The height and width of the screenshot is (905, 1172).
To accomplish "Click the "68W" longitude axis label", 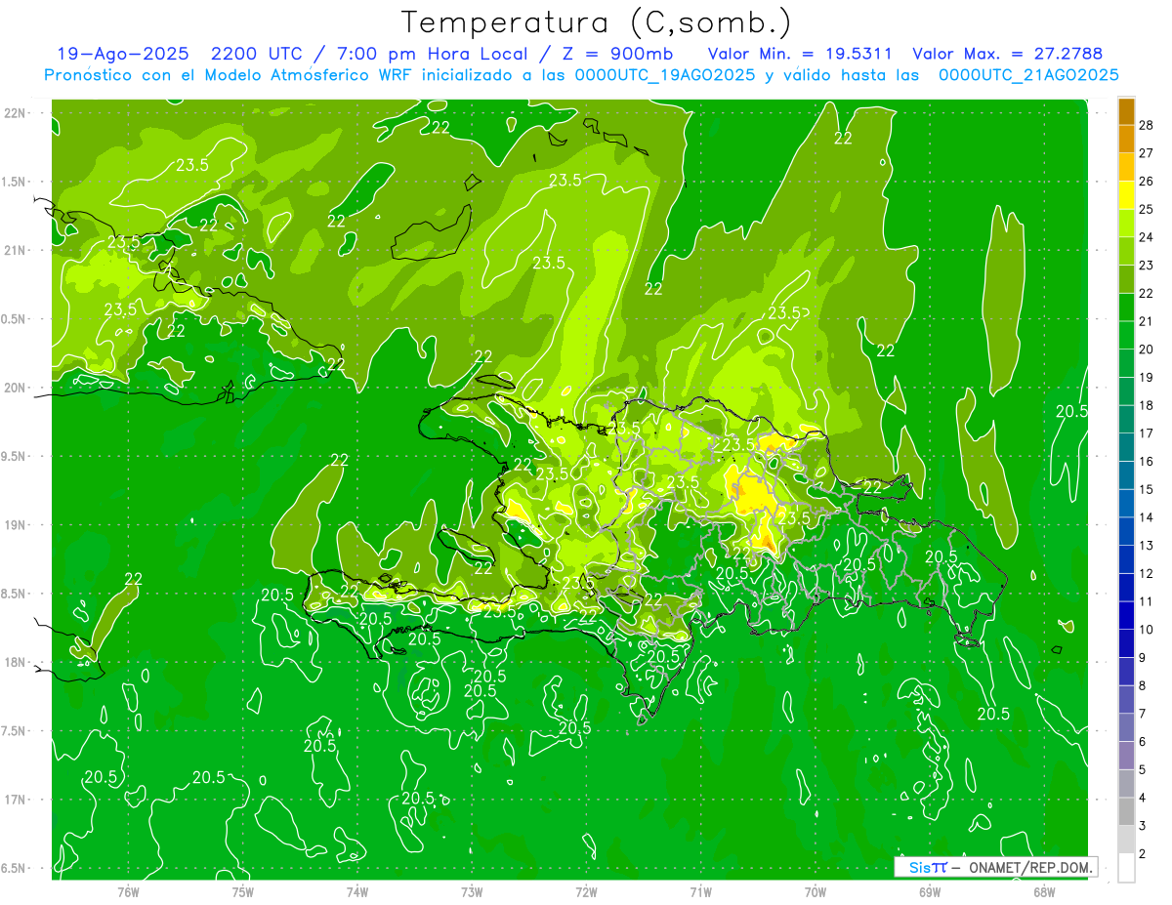I will [1044, 891].
